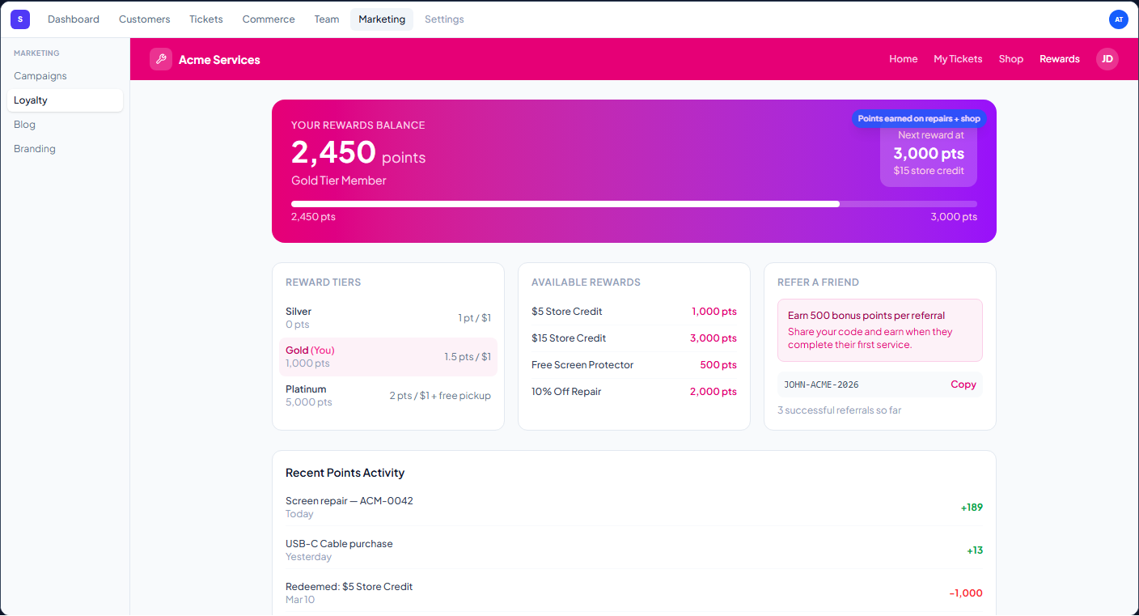Click the Points earned on repairs badge

pos(919,118)
